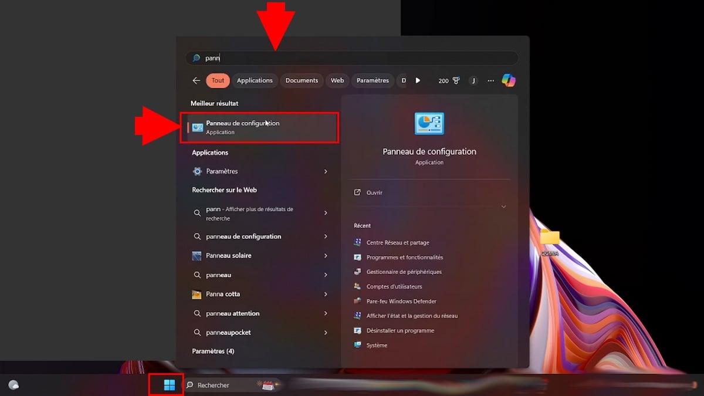Expand the Panna cotta result chevron

[x=326, y=294]
